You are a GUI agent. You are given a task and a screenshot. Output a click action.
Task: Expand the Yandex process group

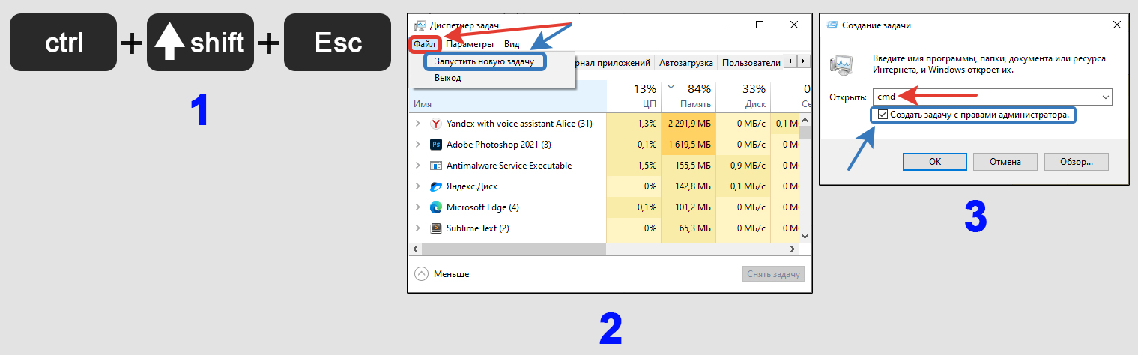(x=417, y=124)
